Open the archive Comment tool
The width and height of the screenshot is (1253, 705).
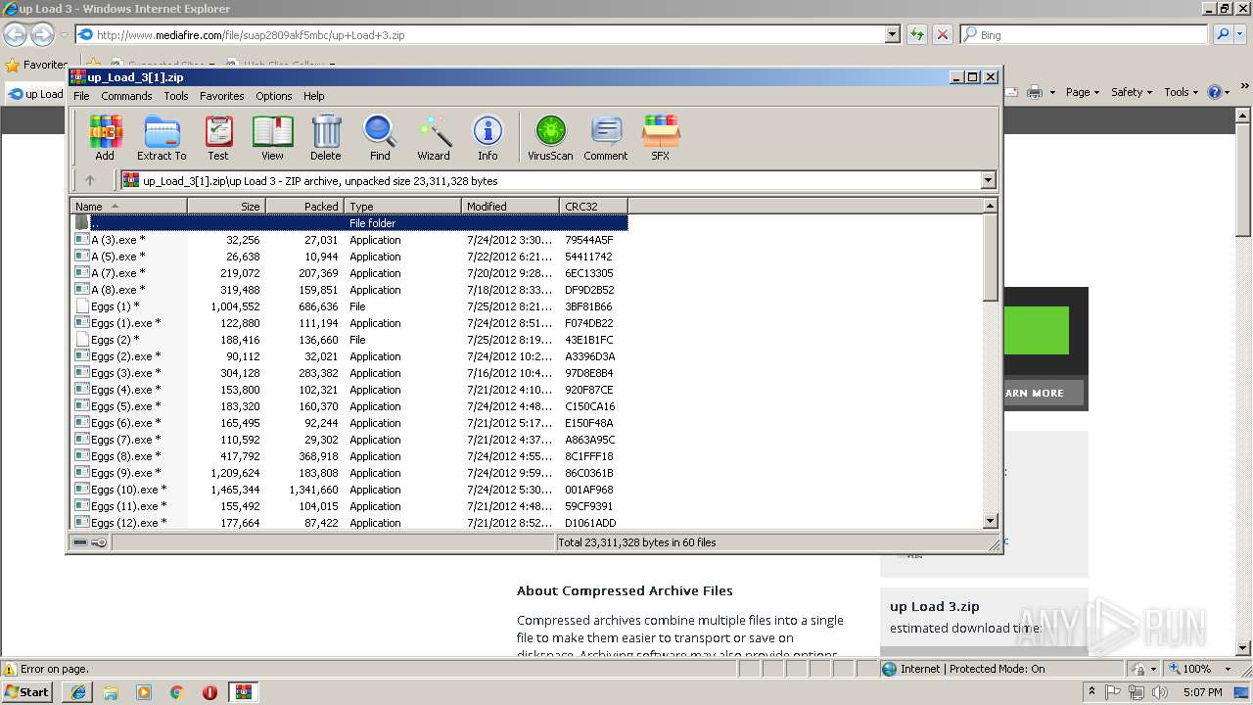606,137
